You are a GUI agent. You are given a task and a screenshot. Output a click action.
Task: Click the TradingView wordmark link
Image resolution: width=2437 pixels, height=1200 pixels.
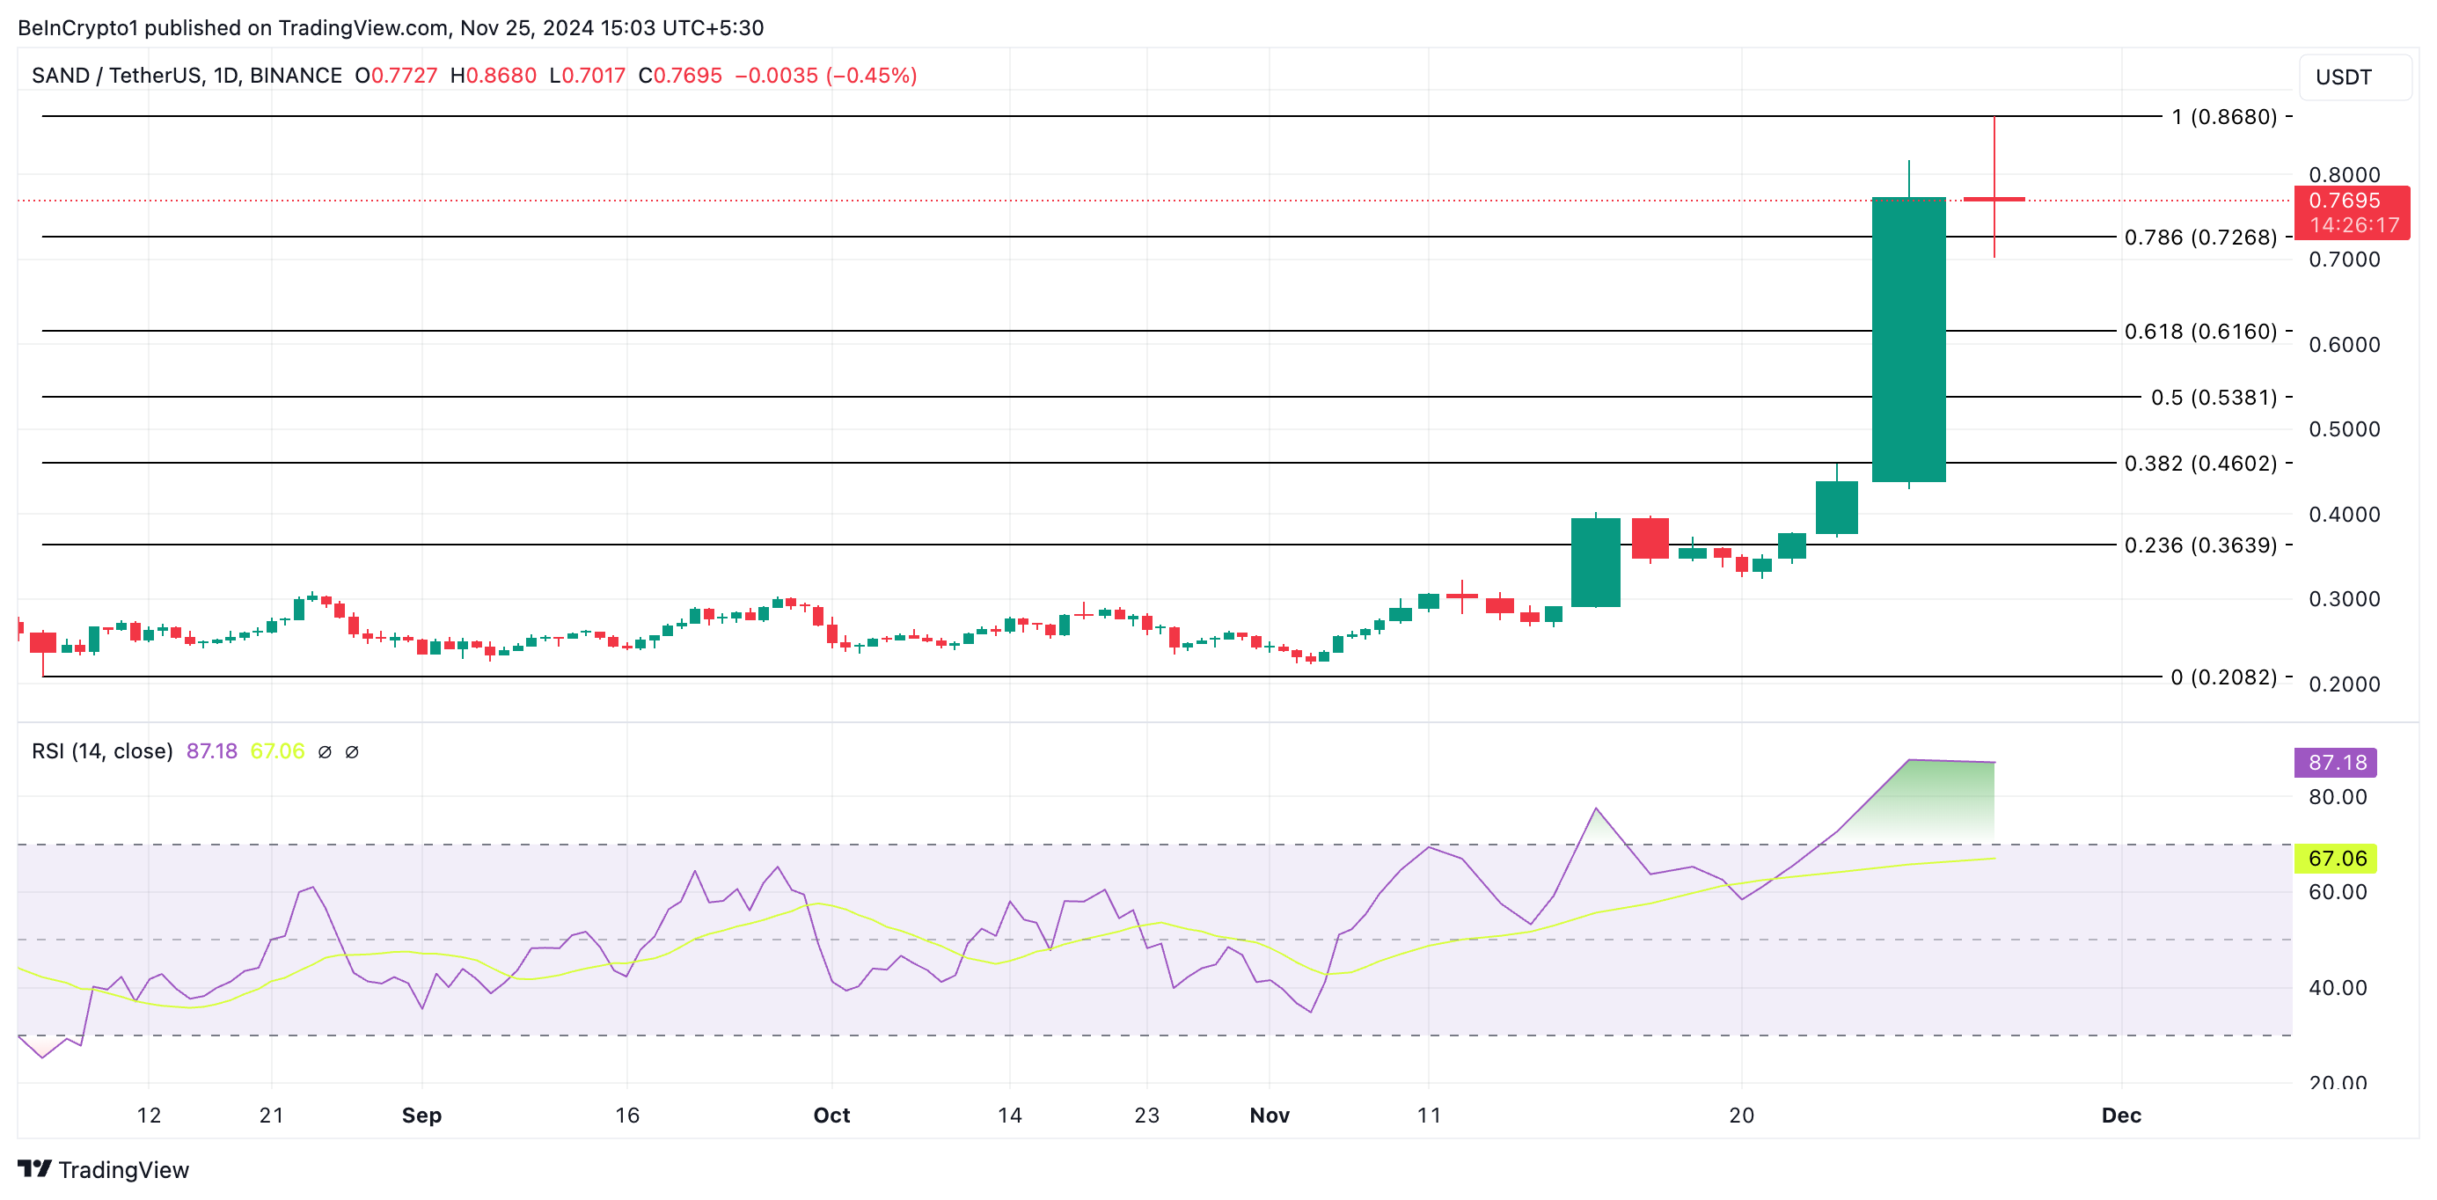tap(124, 1170)
